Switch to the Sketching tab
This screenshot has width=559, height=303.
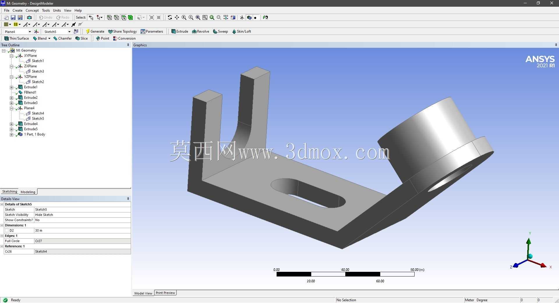(10, 191)
